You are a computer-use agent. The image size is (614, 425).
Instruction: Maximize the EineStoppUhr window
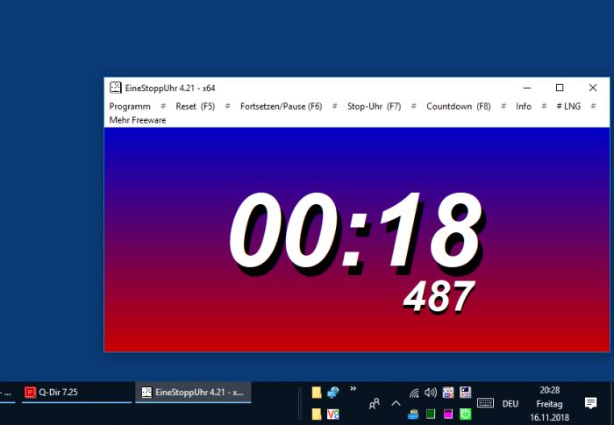click(x=560, y=88)
